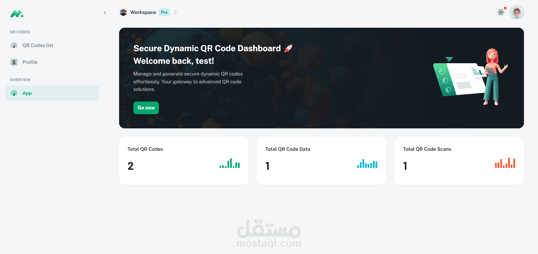This screenshot has height=254, width=538.
Task: Open the user avatar menu
Action: point(517,12)
